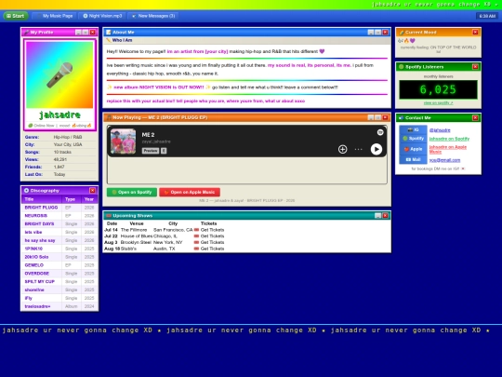The width and height of the screenshot is (502, 377).
Task: Click the you@email.com mail link
Action: point(444,160)
